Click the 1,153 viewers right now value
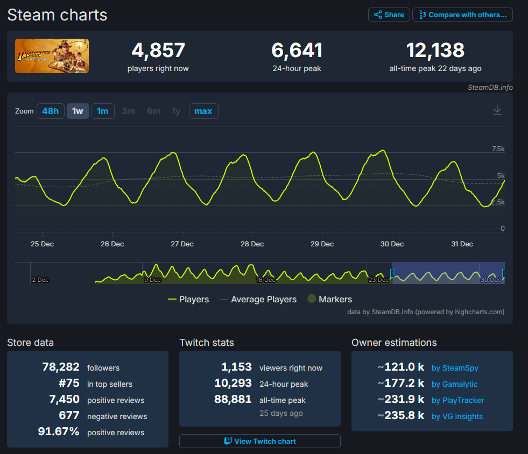Viewport: 528px width, 454px height. coord(236,367)
